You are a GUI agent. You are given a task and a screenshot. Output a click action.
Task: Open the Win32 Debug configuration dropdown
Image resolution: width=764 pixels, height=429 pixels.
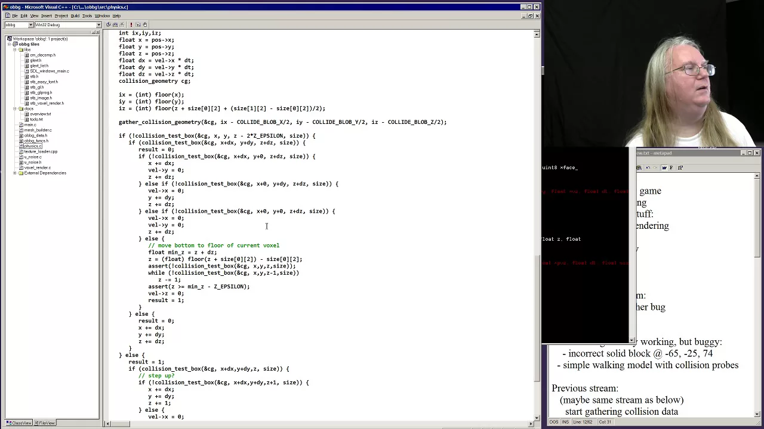pos(98,25)
